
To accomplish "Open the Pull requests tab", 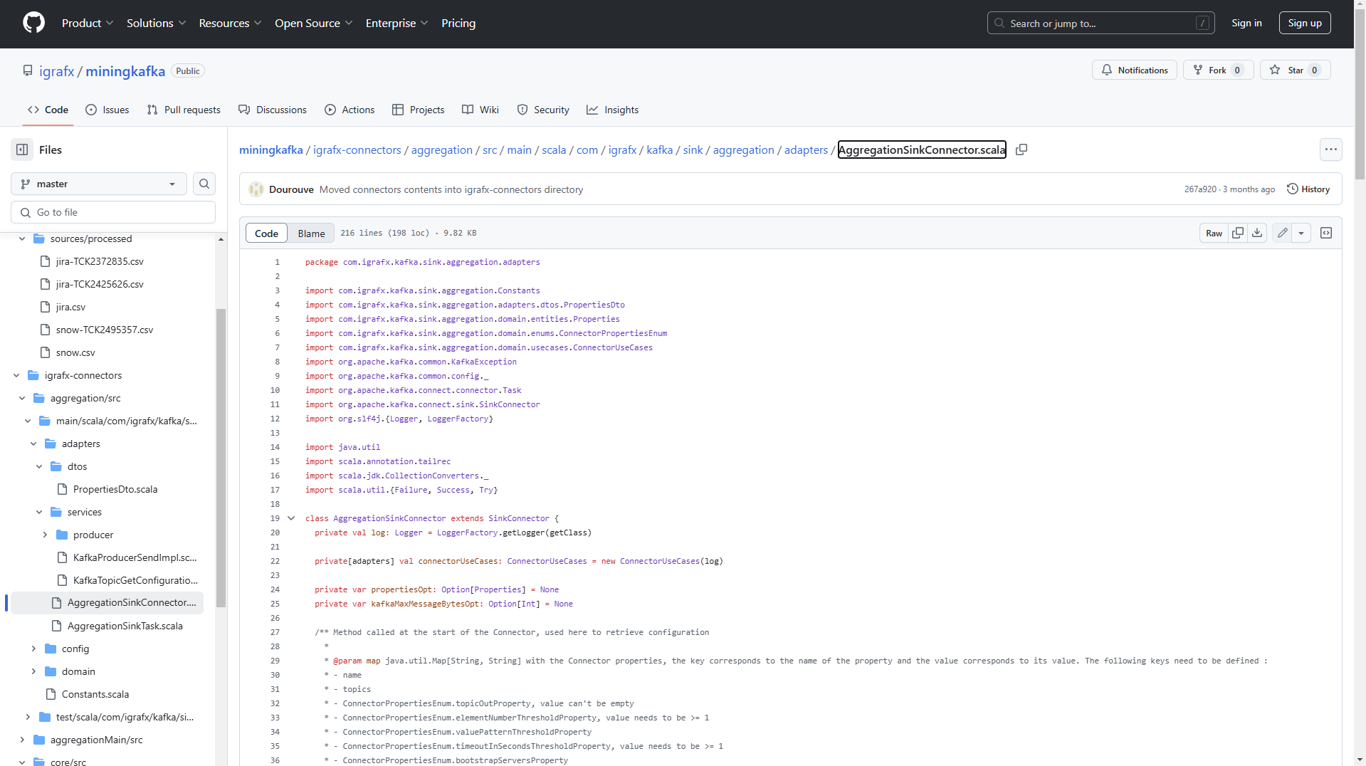I will click(184, 110).
